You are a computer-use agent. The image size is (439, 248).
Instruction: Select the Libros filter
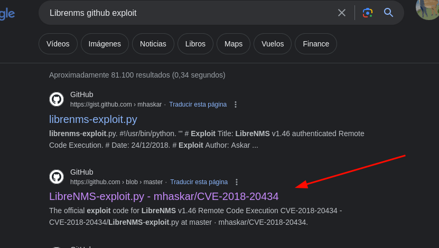pos(195,44)
